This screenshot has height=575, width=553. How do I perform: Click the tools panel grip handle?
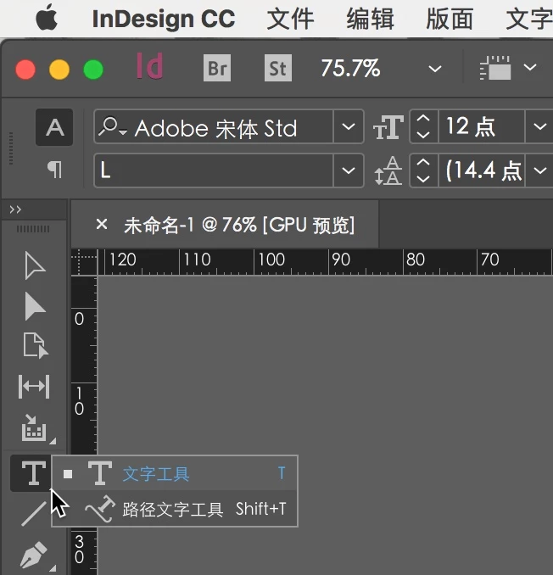tap(33, 229)
